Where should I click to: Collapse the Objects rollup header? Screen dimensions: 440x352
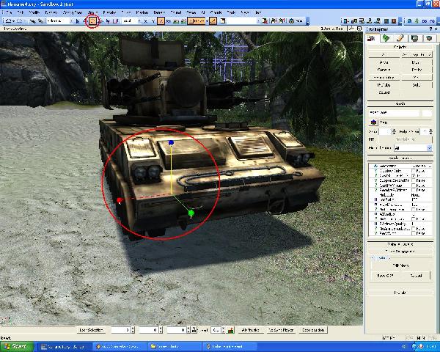point(400,47)
